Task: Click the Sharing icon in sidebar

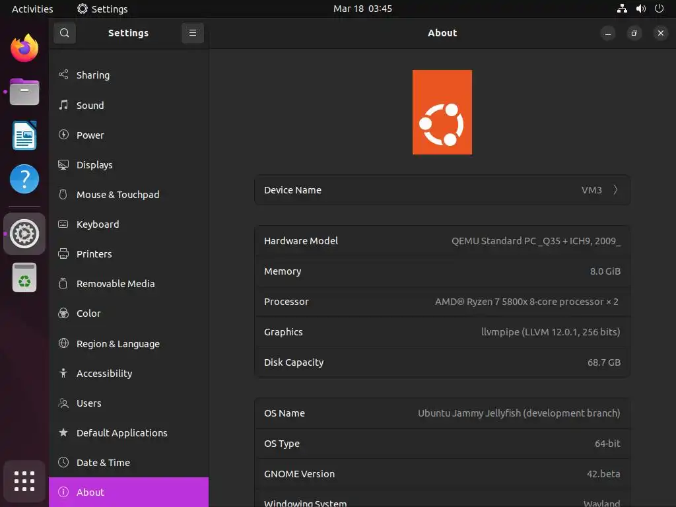Action: 63,75
